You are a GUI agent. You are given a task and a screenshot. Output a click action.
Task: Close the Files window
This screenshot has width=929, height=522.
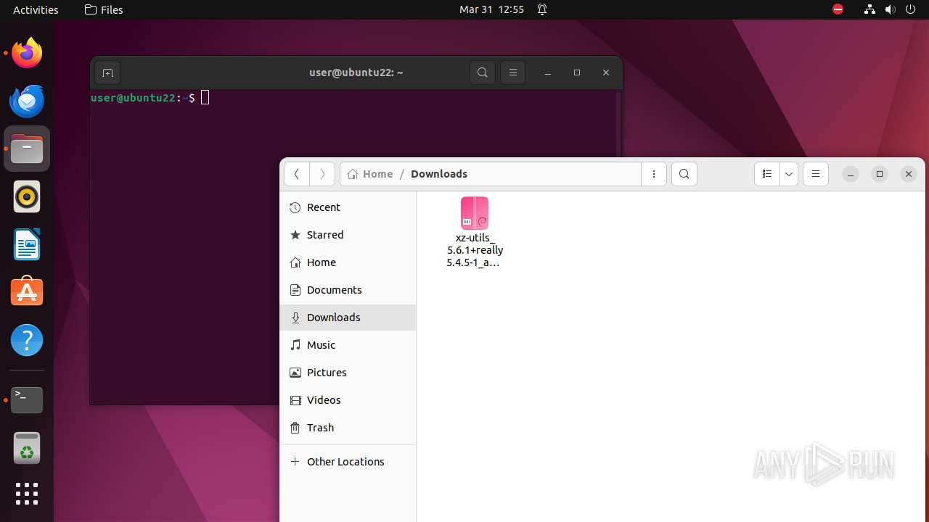[909, 174]
